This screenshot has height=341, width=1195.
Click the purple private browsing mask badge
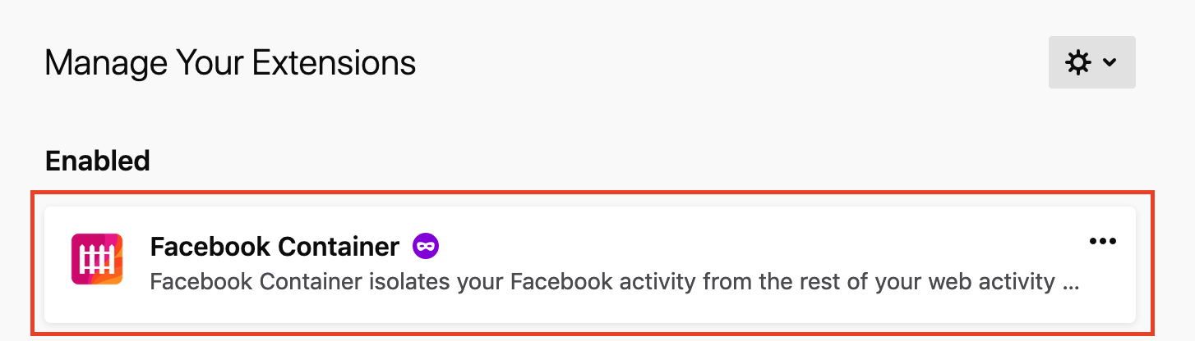click(x=426, y=245)
